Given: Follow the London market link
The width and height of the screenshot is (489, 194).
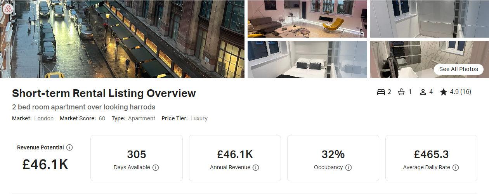Looking at the screenshot, I should (x=44, y=118).
